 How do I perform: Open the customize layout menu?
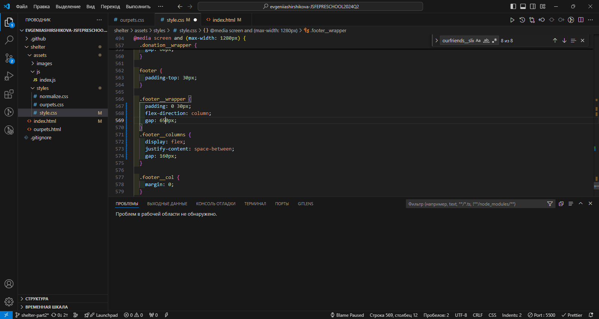(x=542, y=6)
